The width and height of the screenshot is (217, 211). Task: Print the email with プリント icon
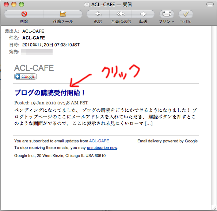pyautogui.click(x=167, y=14)
